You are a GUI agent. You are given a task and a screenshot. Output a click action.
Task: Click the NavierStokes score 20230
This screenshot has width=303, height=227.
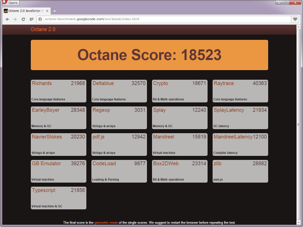[x=78, y=137]
